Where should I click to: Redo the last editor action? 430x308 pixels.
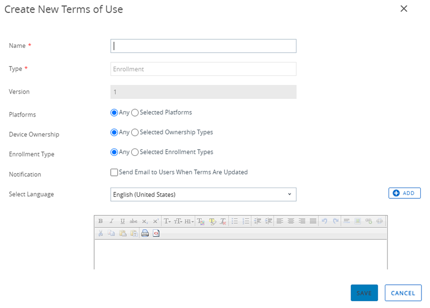(x=335, y=221)
